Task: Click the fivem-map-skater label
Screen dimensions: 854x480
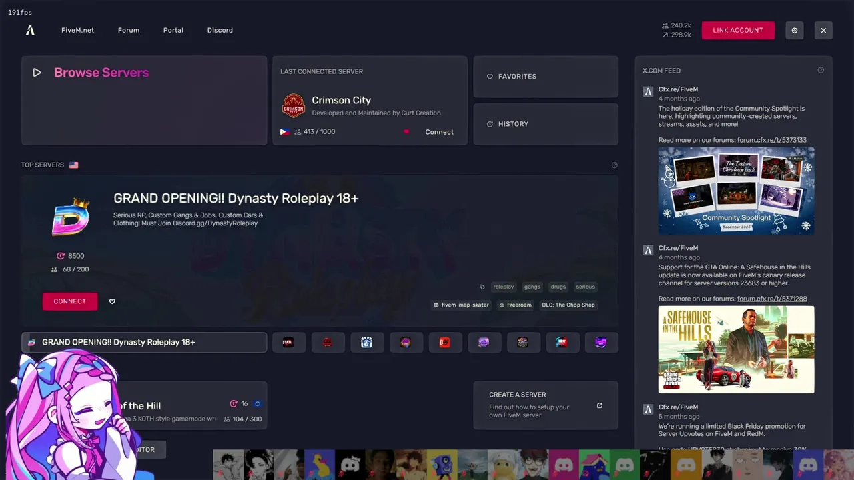Action: tap(462, 305)
